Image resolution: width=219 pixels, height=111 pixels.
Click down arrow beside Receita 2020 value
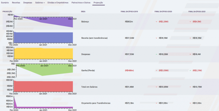(156, 38)
